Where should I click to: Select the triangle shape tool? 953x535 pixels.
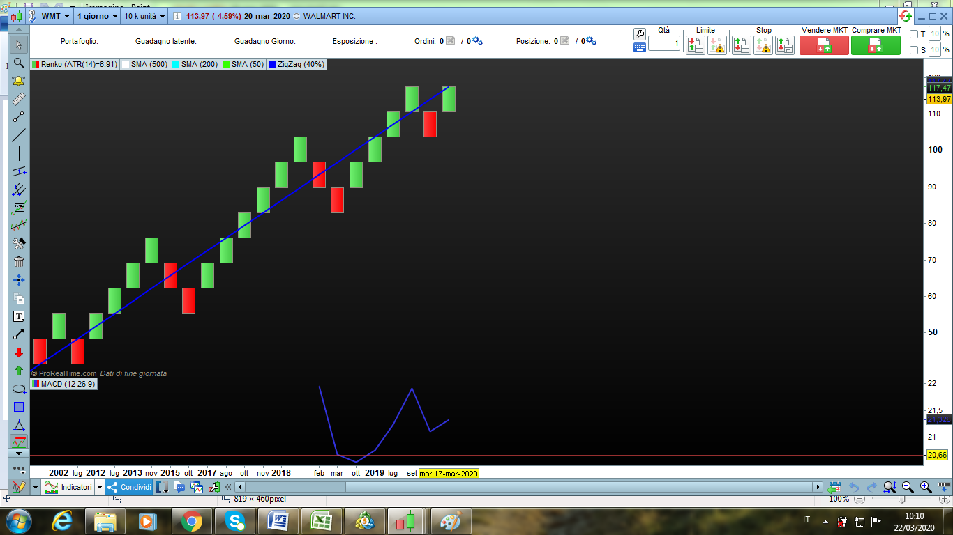point(19,425)
